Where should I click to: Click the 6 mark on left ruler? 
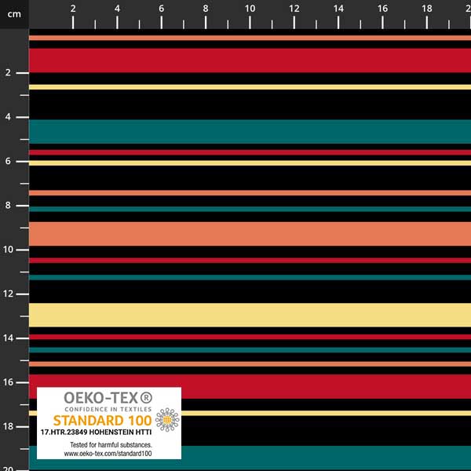[x=8, y=161]
